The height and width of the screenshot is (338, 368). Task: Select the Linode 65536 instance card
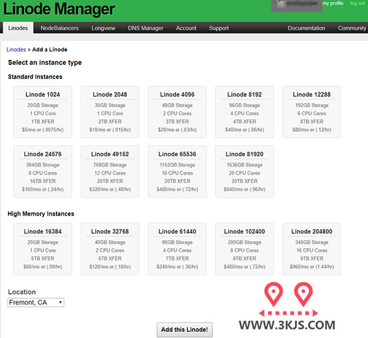pos(177,171)
